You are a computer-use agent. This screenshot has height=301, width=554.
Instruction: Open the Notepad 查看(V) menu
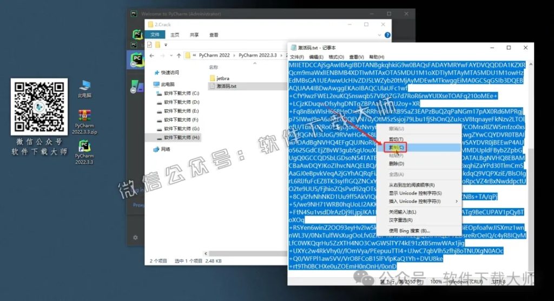pos(357,57)
